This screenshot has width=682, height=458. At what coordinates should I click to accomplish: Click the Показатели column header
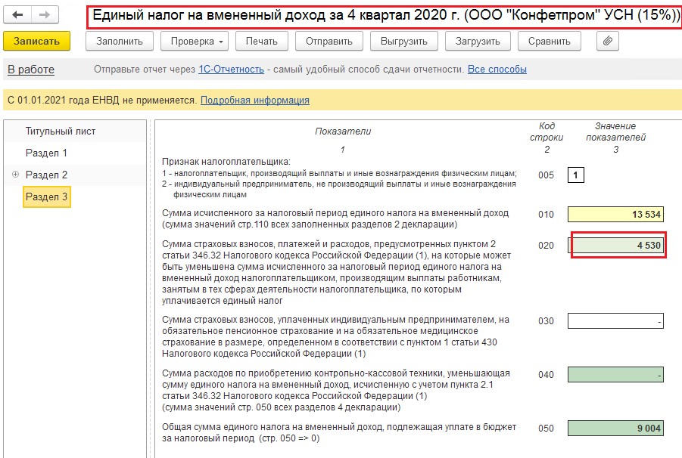(x=343, y=131)
